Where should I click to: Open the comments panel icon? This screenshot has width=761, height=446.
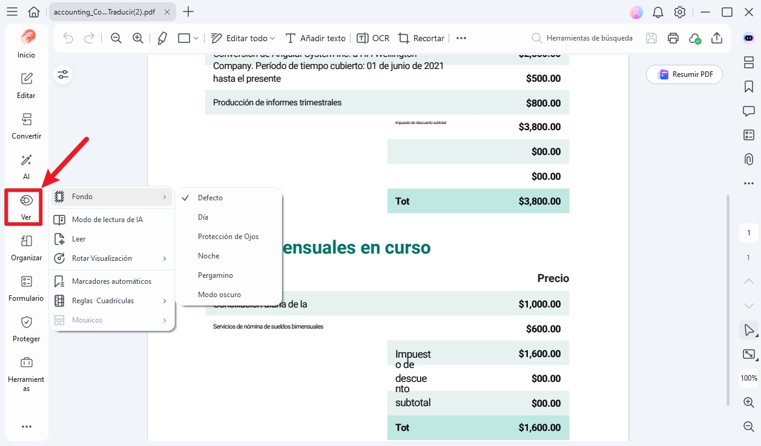(749, 111)
